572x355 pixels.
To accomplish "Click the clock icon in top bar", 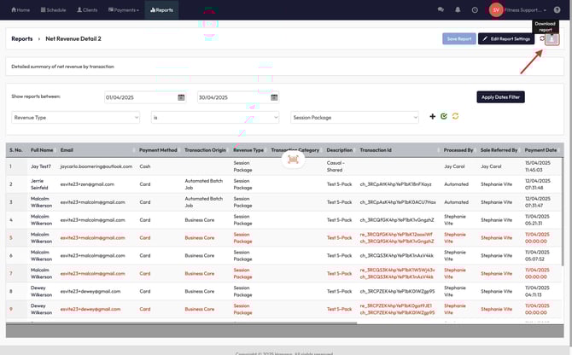I will point(475,9).
